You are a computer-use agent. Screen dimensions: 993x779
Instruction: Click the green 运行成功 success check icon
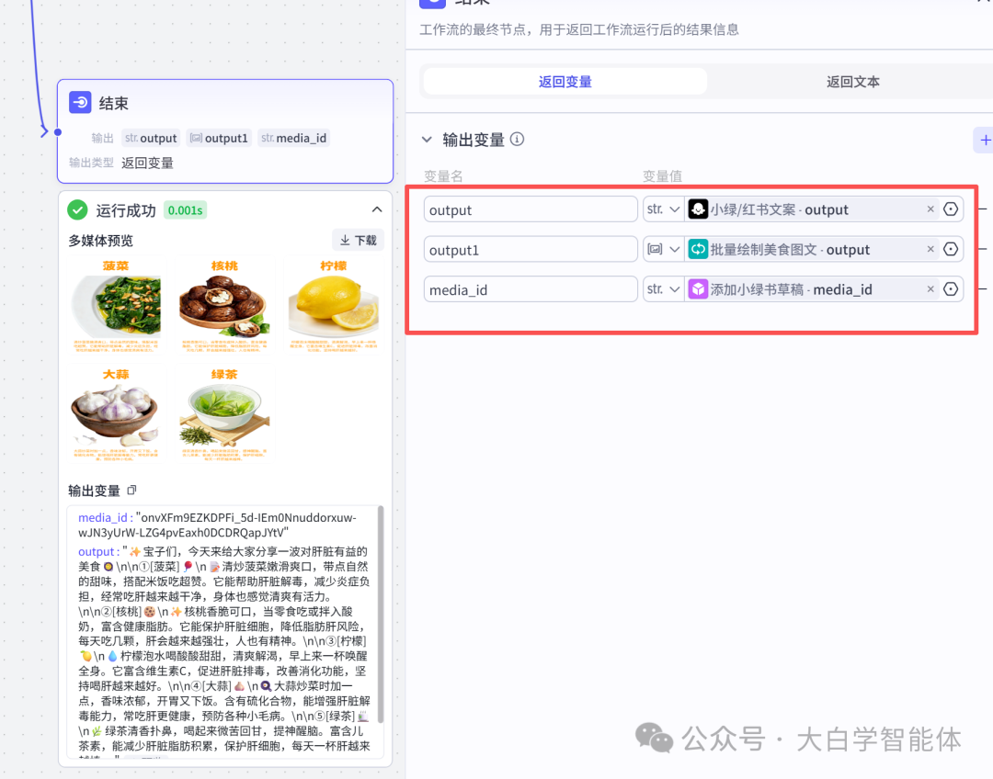77,209
